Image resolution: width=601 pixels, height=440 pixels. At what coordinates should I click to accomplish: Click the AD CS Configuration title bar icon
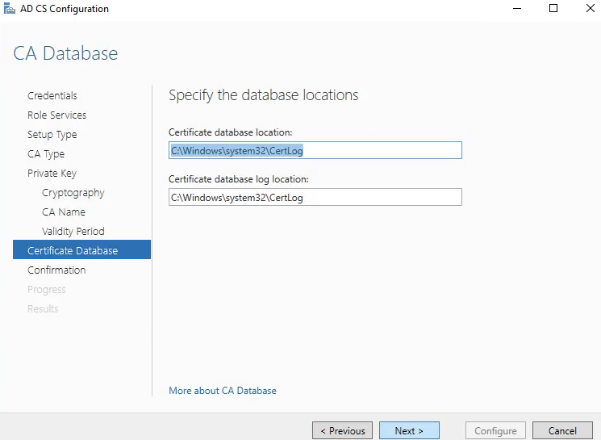pyautogui.click(x=9, y=9)
